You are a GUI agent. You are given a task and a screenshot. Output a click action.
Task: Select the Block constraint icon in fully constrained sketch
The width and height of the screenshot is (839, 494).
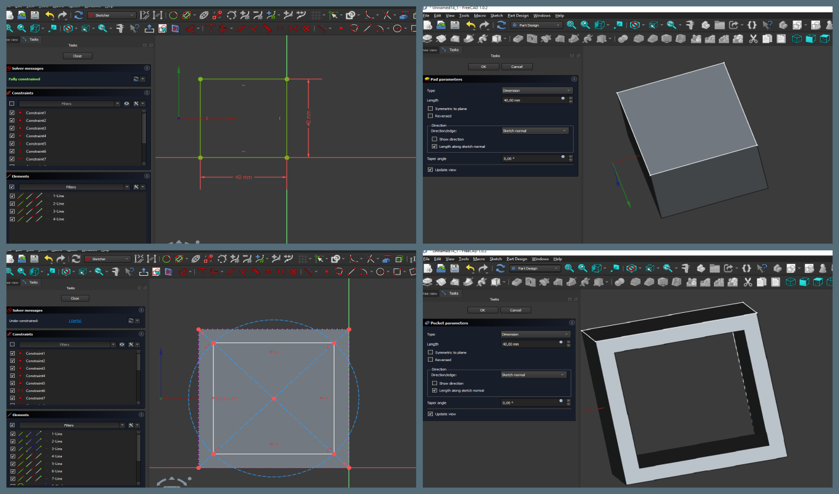tap(306, 28)
